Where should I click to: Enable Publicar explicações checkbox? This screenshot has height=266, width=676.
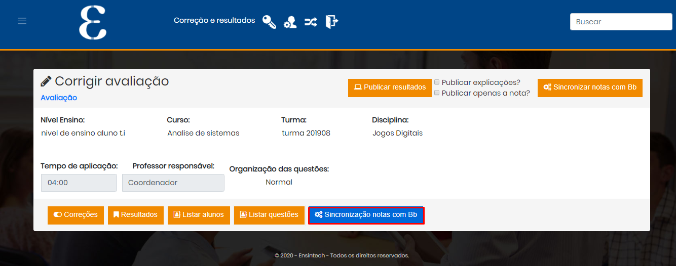(437, 82)
